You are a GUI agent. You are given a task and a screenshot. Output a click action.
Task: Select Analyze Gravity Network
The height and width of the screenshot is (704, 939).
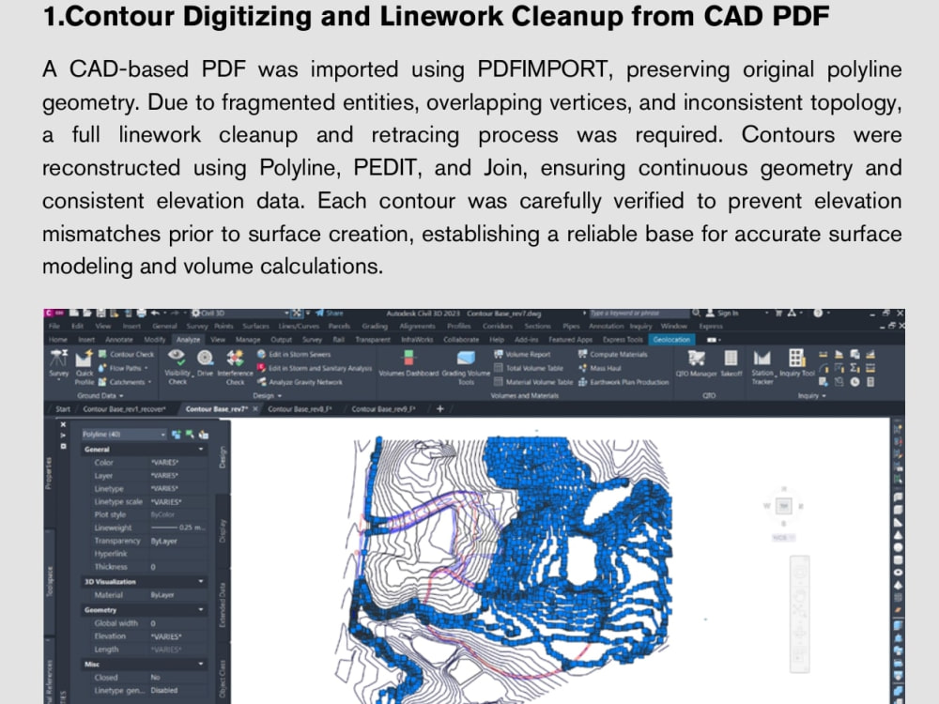tap(300, 382)
